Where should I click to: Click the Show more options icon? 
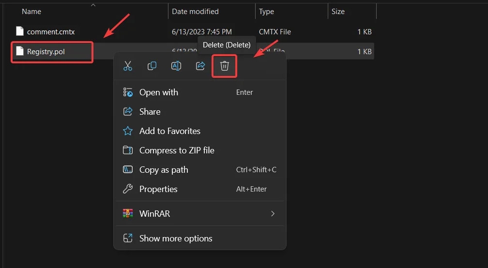click(x=128, y=238)
